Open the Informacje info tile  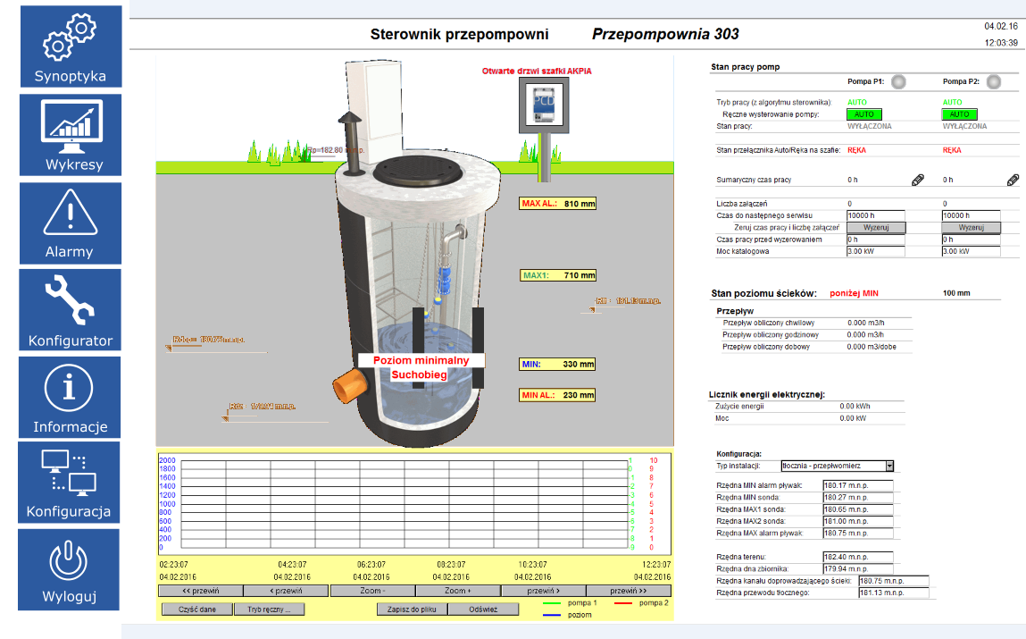point(70,398)
